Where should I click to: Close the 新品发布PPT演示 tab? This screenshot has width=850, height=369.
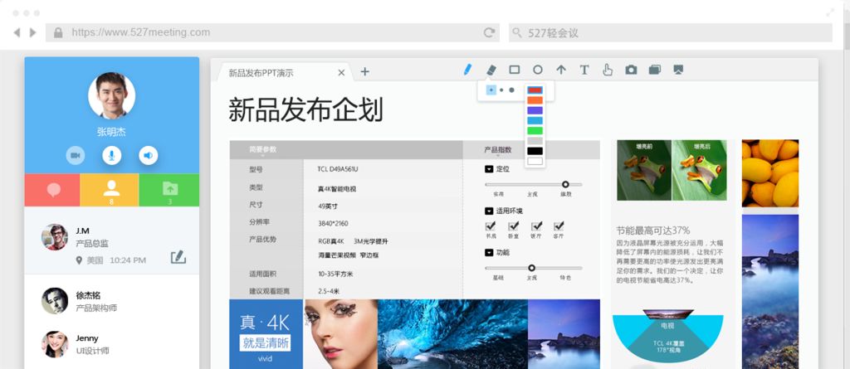coord(341,73)
